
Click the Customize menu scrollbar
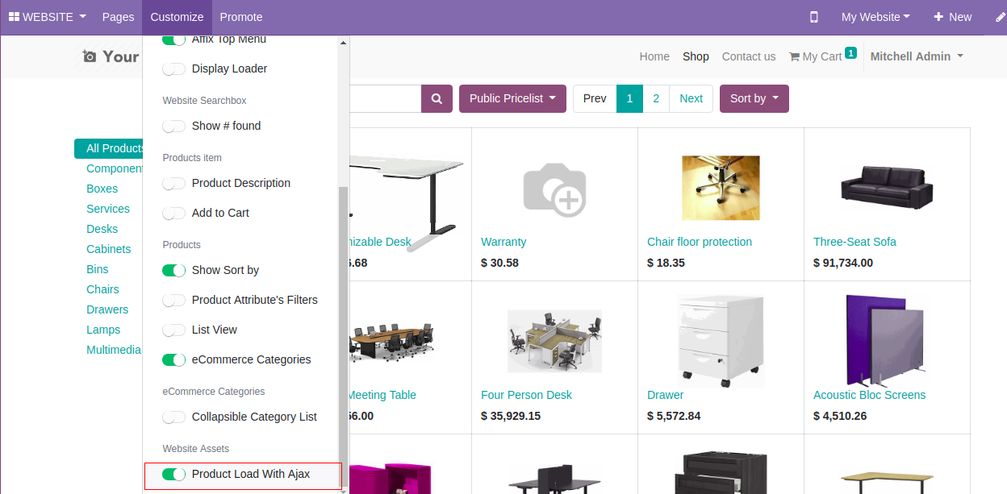pyautogui.click(x=343, y=322)
